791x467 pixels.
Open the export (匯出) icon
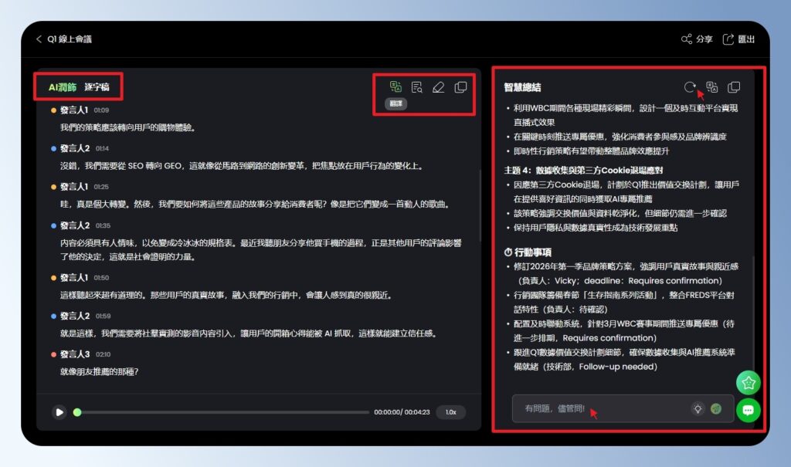(727, 39)
